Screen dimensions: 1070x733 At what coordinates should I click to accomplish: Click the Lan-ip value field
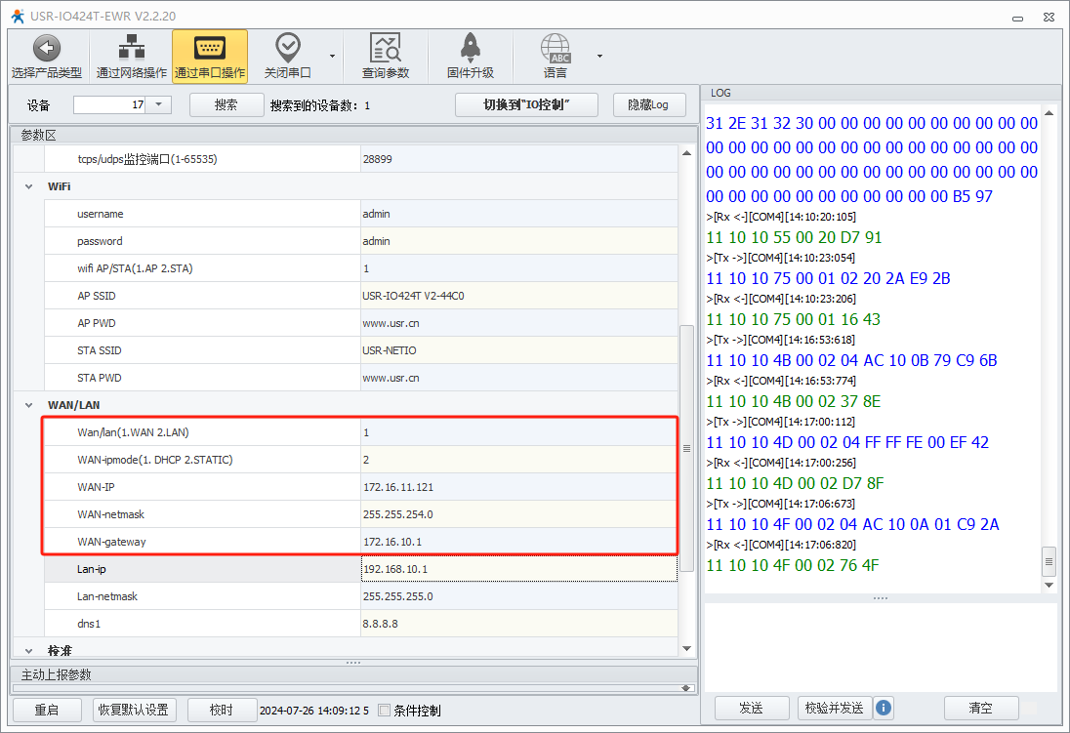tap(517, 569)
